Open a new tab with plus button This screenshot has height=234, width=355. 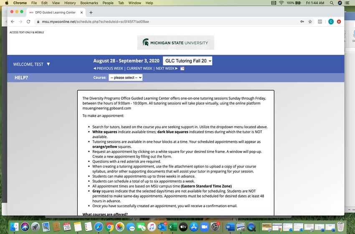point(91,13)
